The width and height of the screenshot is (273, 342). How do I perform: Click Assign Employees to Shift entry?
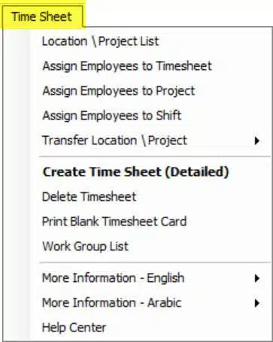[112, 116]
